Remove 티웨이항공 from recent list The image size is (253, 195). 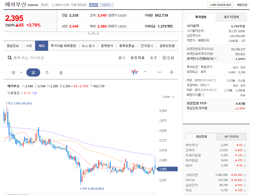(x=245, y=155)
